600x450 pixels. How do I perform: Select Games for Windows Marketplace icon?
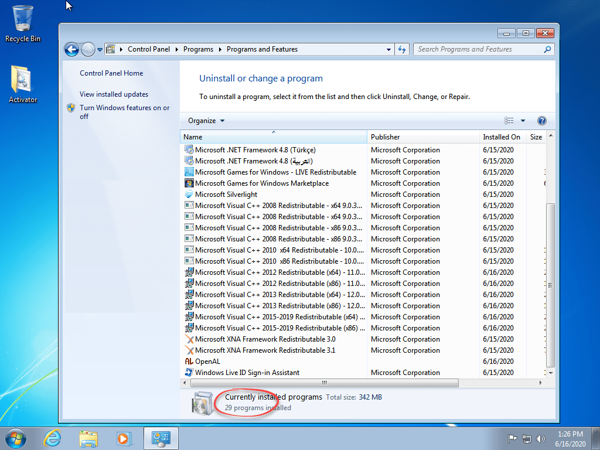tap(189, 183)
